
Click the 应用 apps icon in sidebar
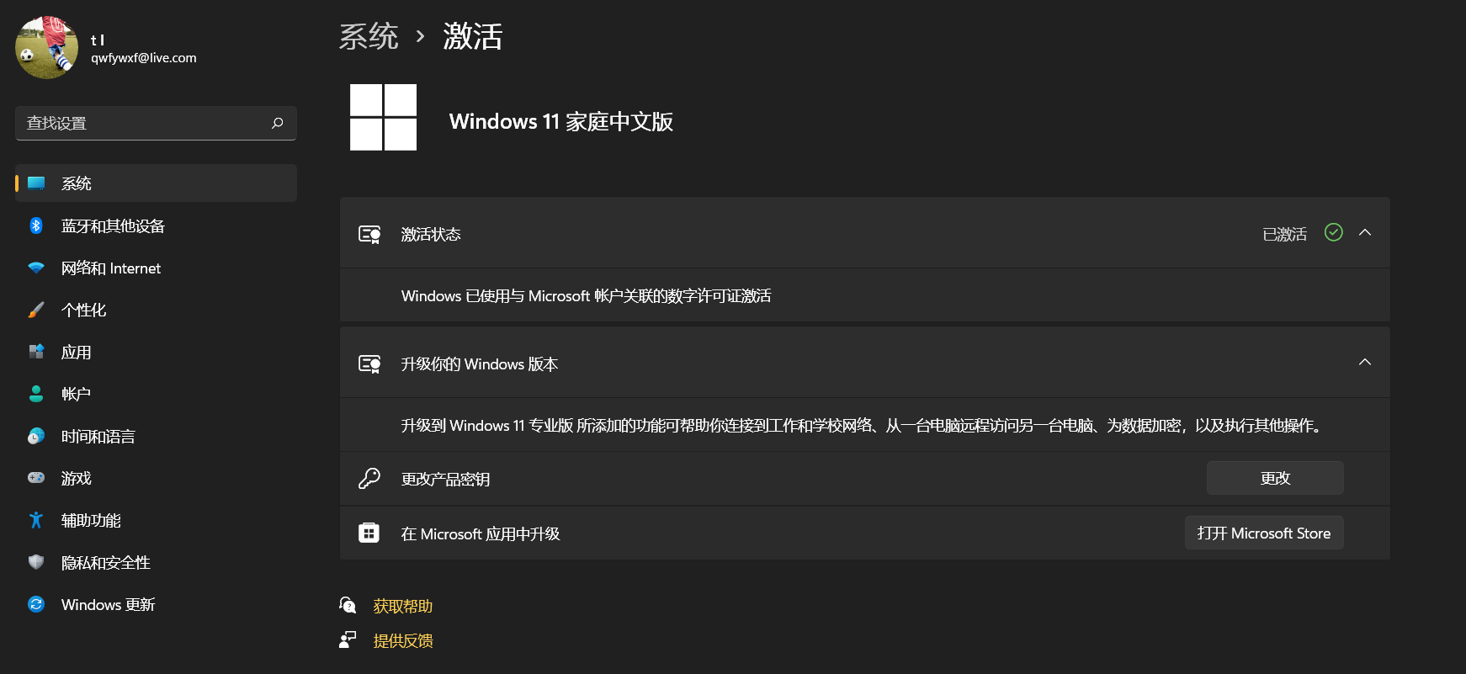pyautogui.click(x=36, y=352)
